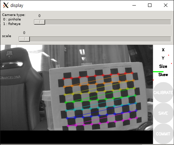Click the Skew progress indicator label
The height and width of the screenshot is (145, 174).
pyautogui.click(x=163, y=75)
